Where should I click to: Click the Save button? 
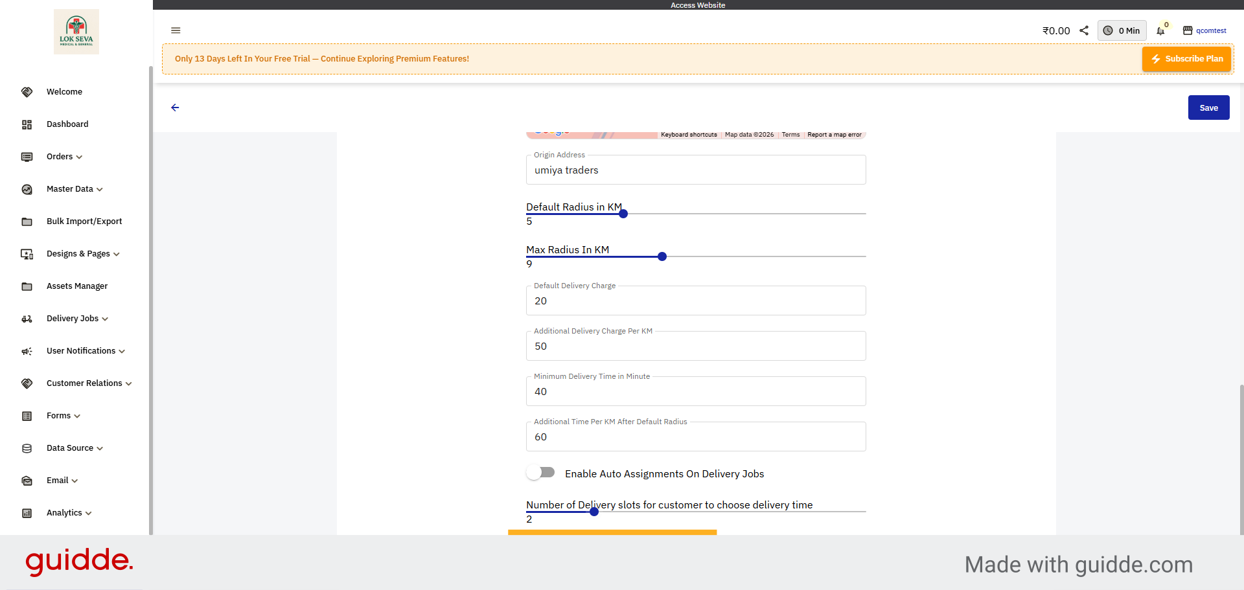tap(1208, 108)
